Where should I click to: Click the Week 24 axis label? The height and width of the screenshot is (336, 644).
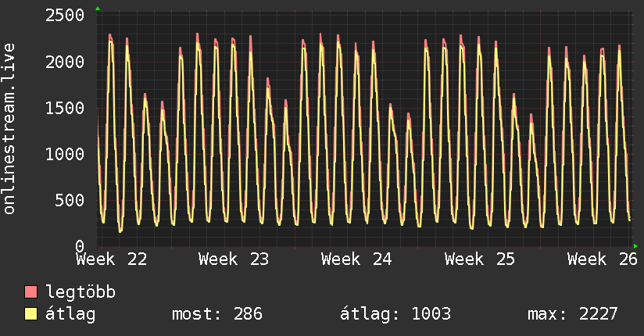point(356,259)
